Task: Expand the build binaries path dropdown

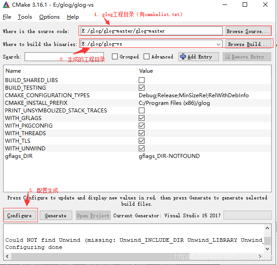Action: pyautogui.click(x=219, y=44)
